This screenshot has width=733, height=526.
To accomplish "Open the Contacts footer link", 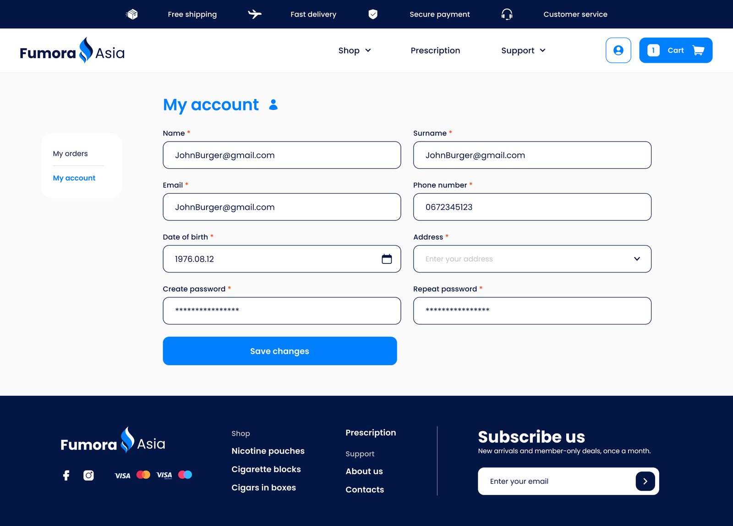I will pyautogui.click(x=365, y=489).
